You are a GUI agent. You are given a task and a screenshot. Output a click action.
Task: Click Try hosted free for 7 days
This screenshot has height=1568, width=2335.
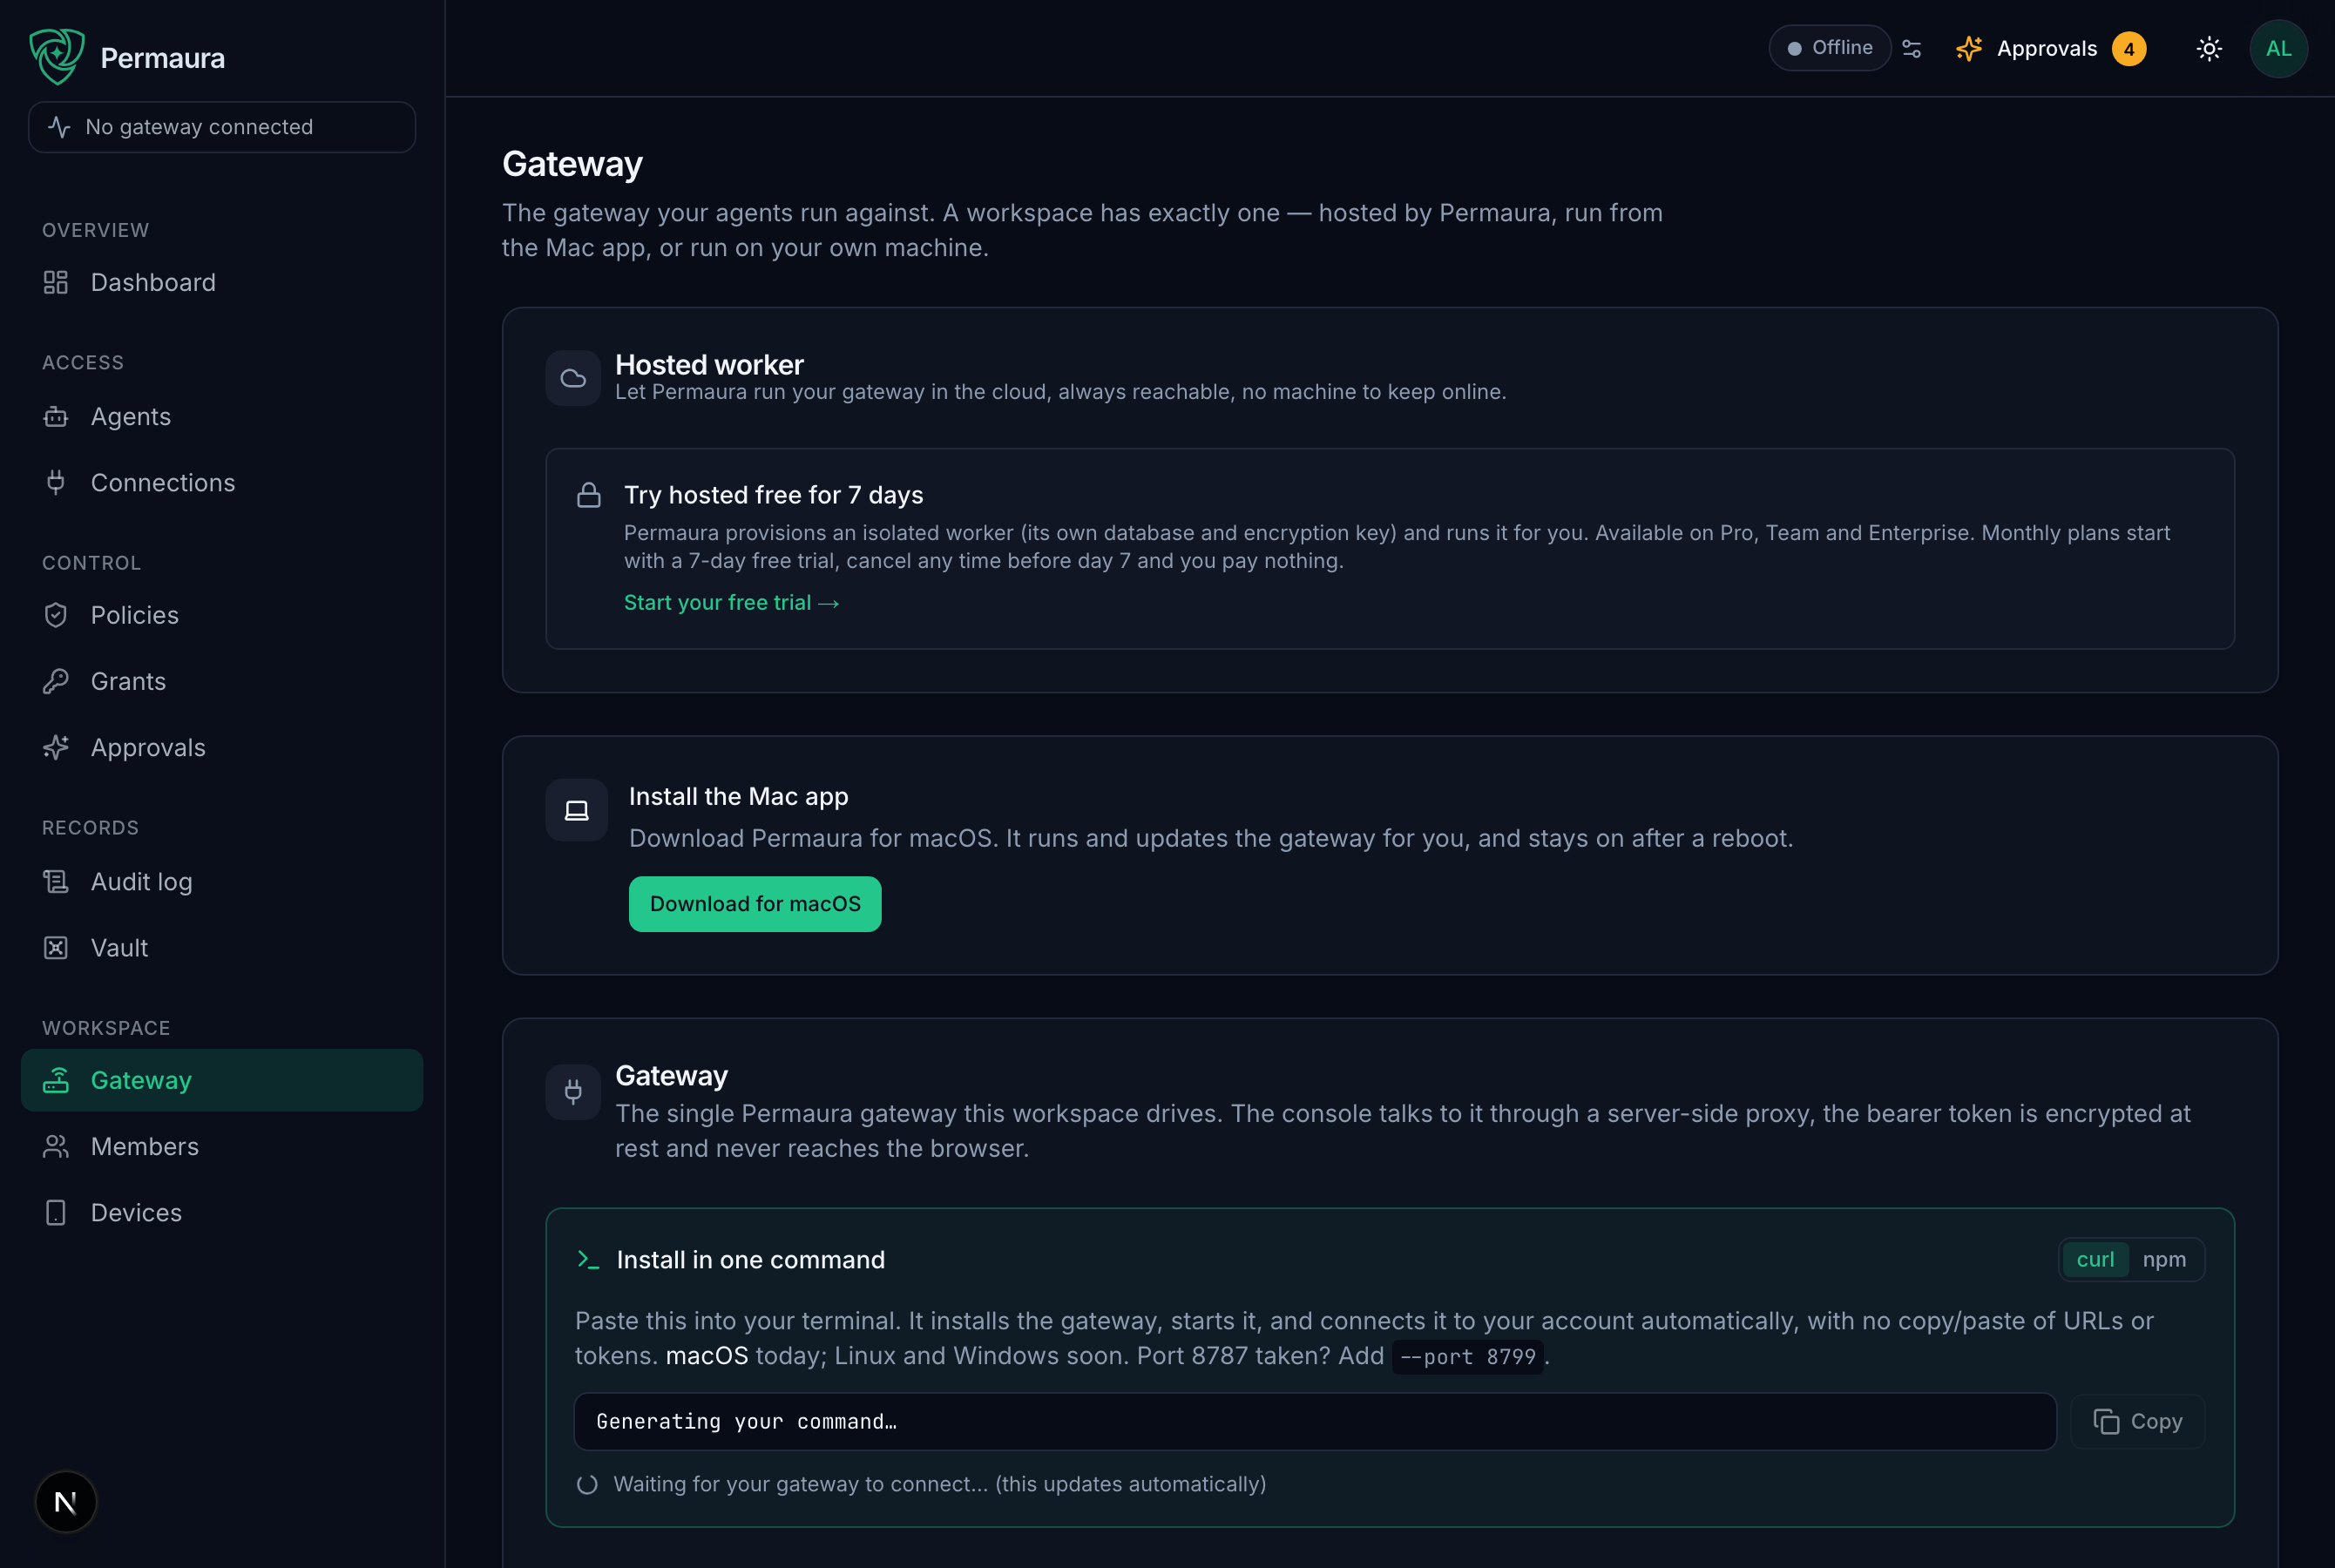pos(773,495)
